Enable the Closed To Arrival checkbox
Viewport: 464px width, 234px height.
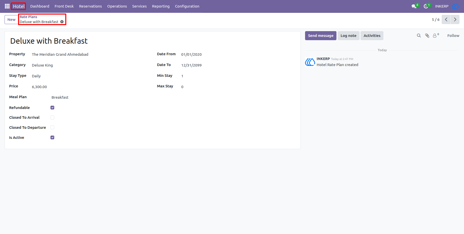pos(52,118)
